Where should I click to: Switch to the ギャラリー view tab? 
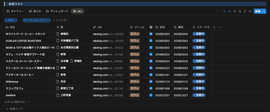click(15, 11)
